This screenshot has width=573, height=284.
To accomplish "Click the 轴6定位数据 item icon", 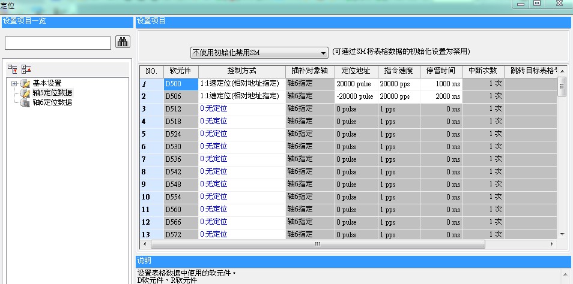I will coord(25,102).
